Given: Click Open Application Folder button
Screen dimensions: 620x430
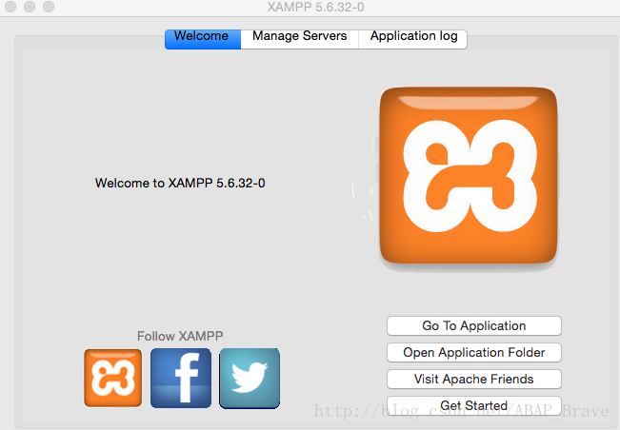Looking at the screenshot, I should click(474, 352).
